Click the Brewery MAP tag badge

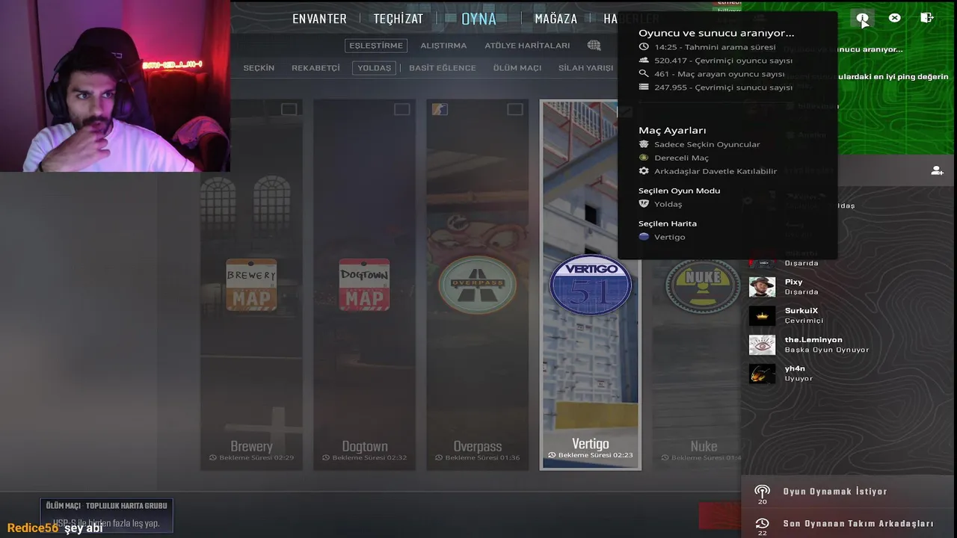coord(251,285)
